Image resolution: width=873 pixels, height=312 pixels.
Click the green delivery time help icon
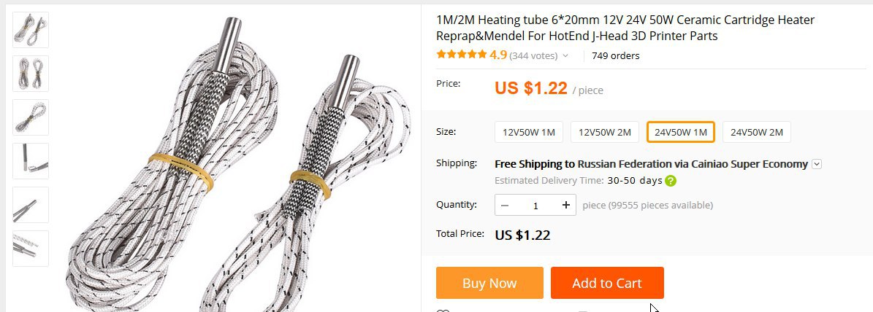pos(671,181)
